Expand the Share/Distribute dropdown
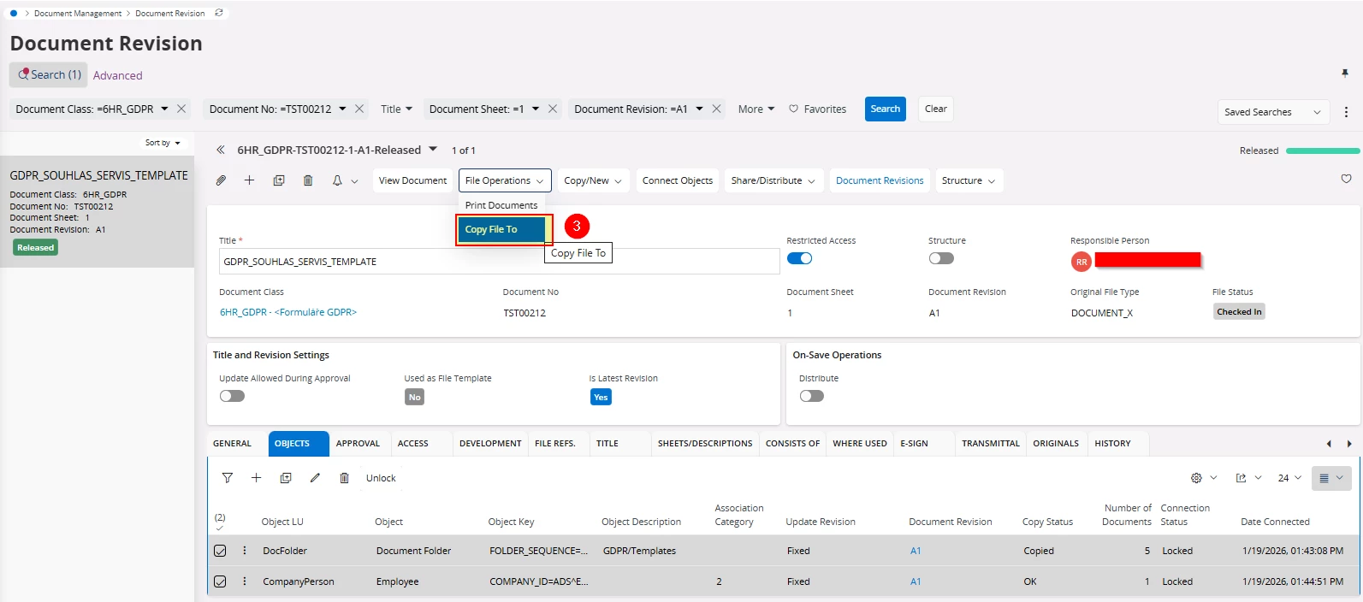 point(773,180)
